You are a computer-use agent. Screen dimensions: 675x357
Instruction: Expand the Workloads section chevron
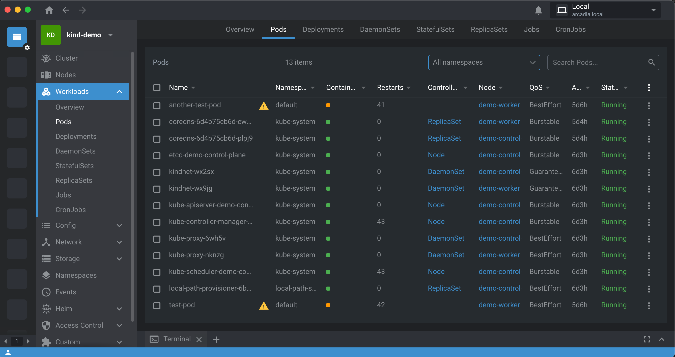(x=120, y=91)
